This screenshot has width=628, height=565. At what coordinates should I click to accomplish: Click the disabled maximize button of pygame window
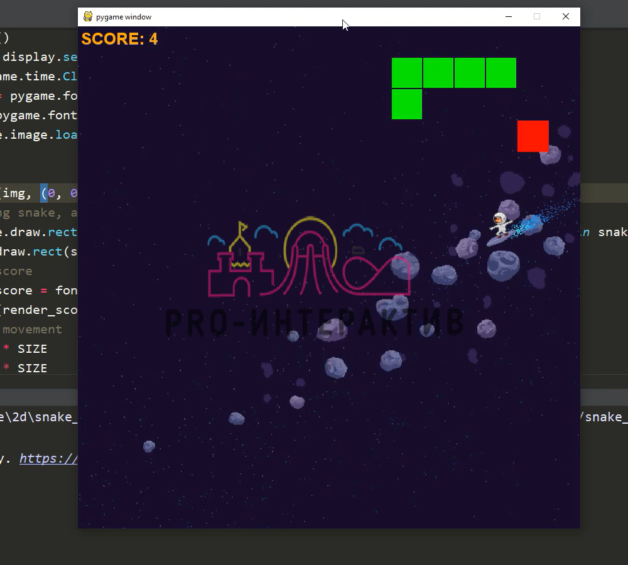tap(537, 16)
